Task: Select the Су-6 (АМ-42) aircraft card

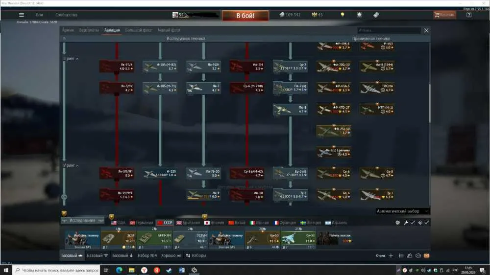Action: point(247,174)
